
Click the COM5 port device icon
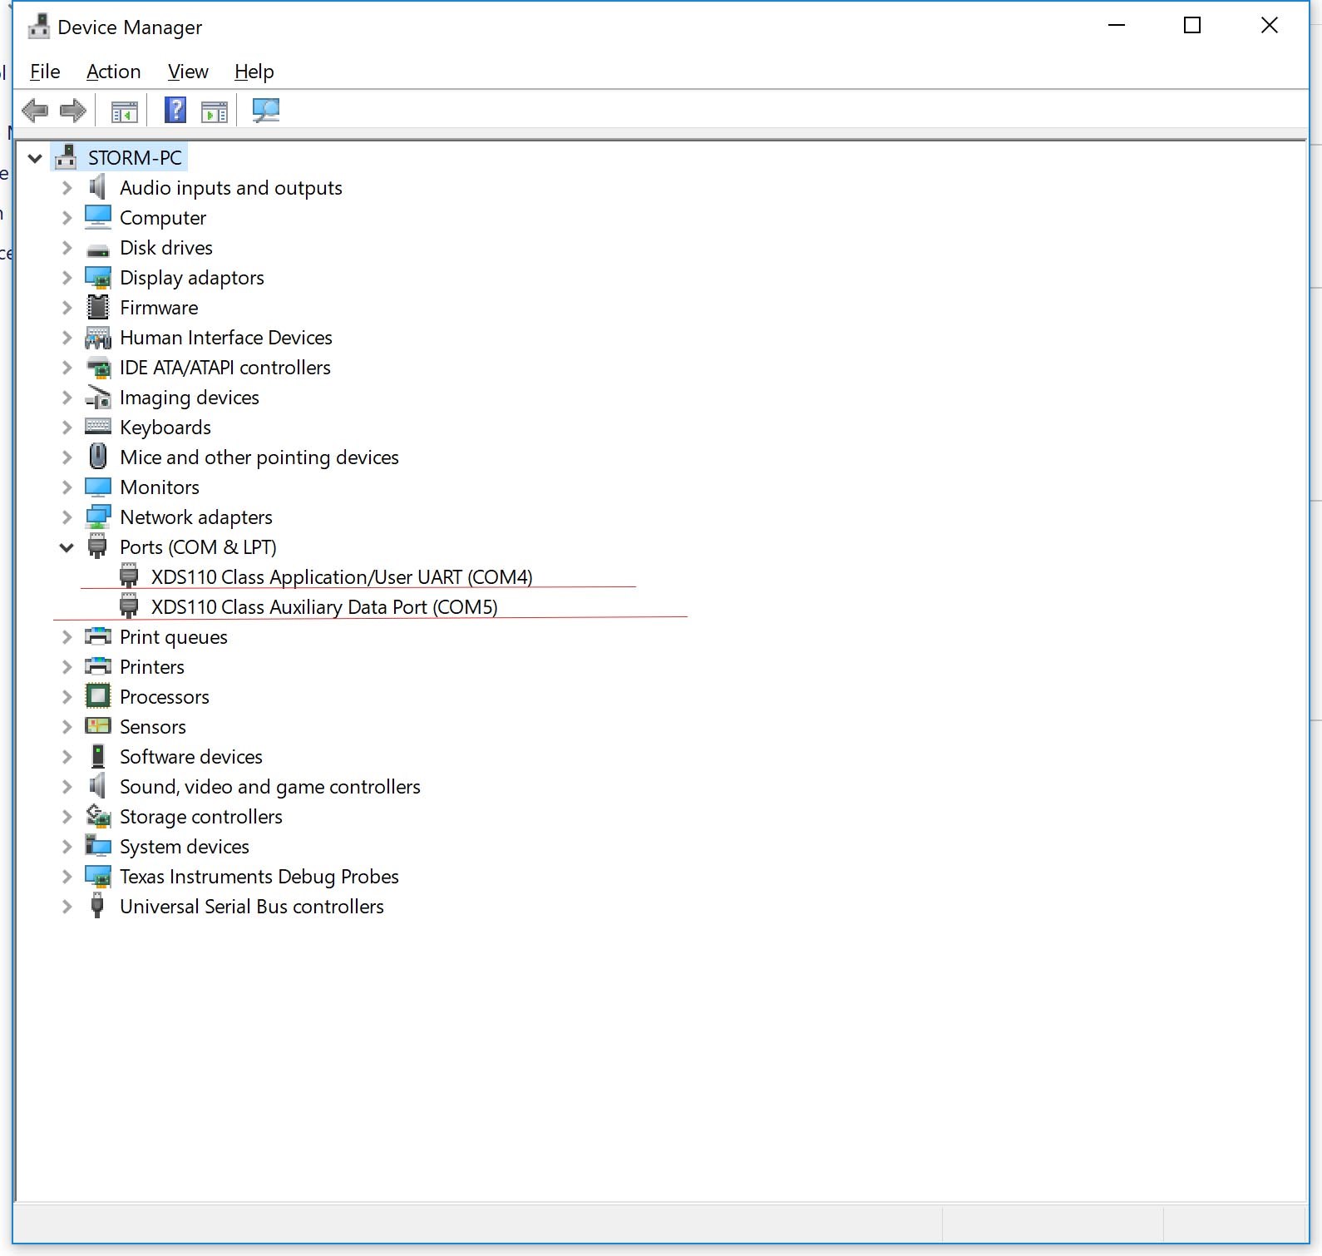[x=129, y=606]
